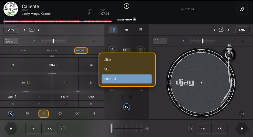The width and height of the screenshot is (253, 137).
Task: Click left deck SET cue button
Action: point(33,129)
